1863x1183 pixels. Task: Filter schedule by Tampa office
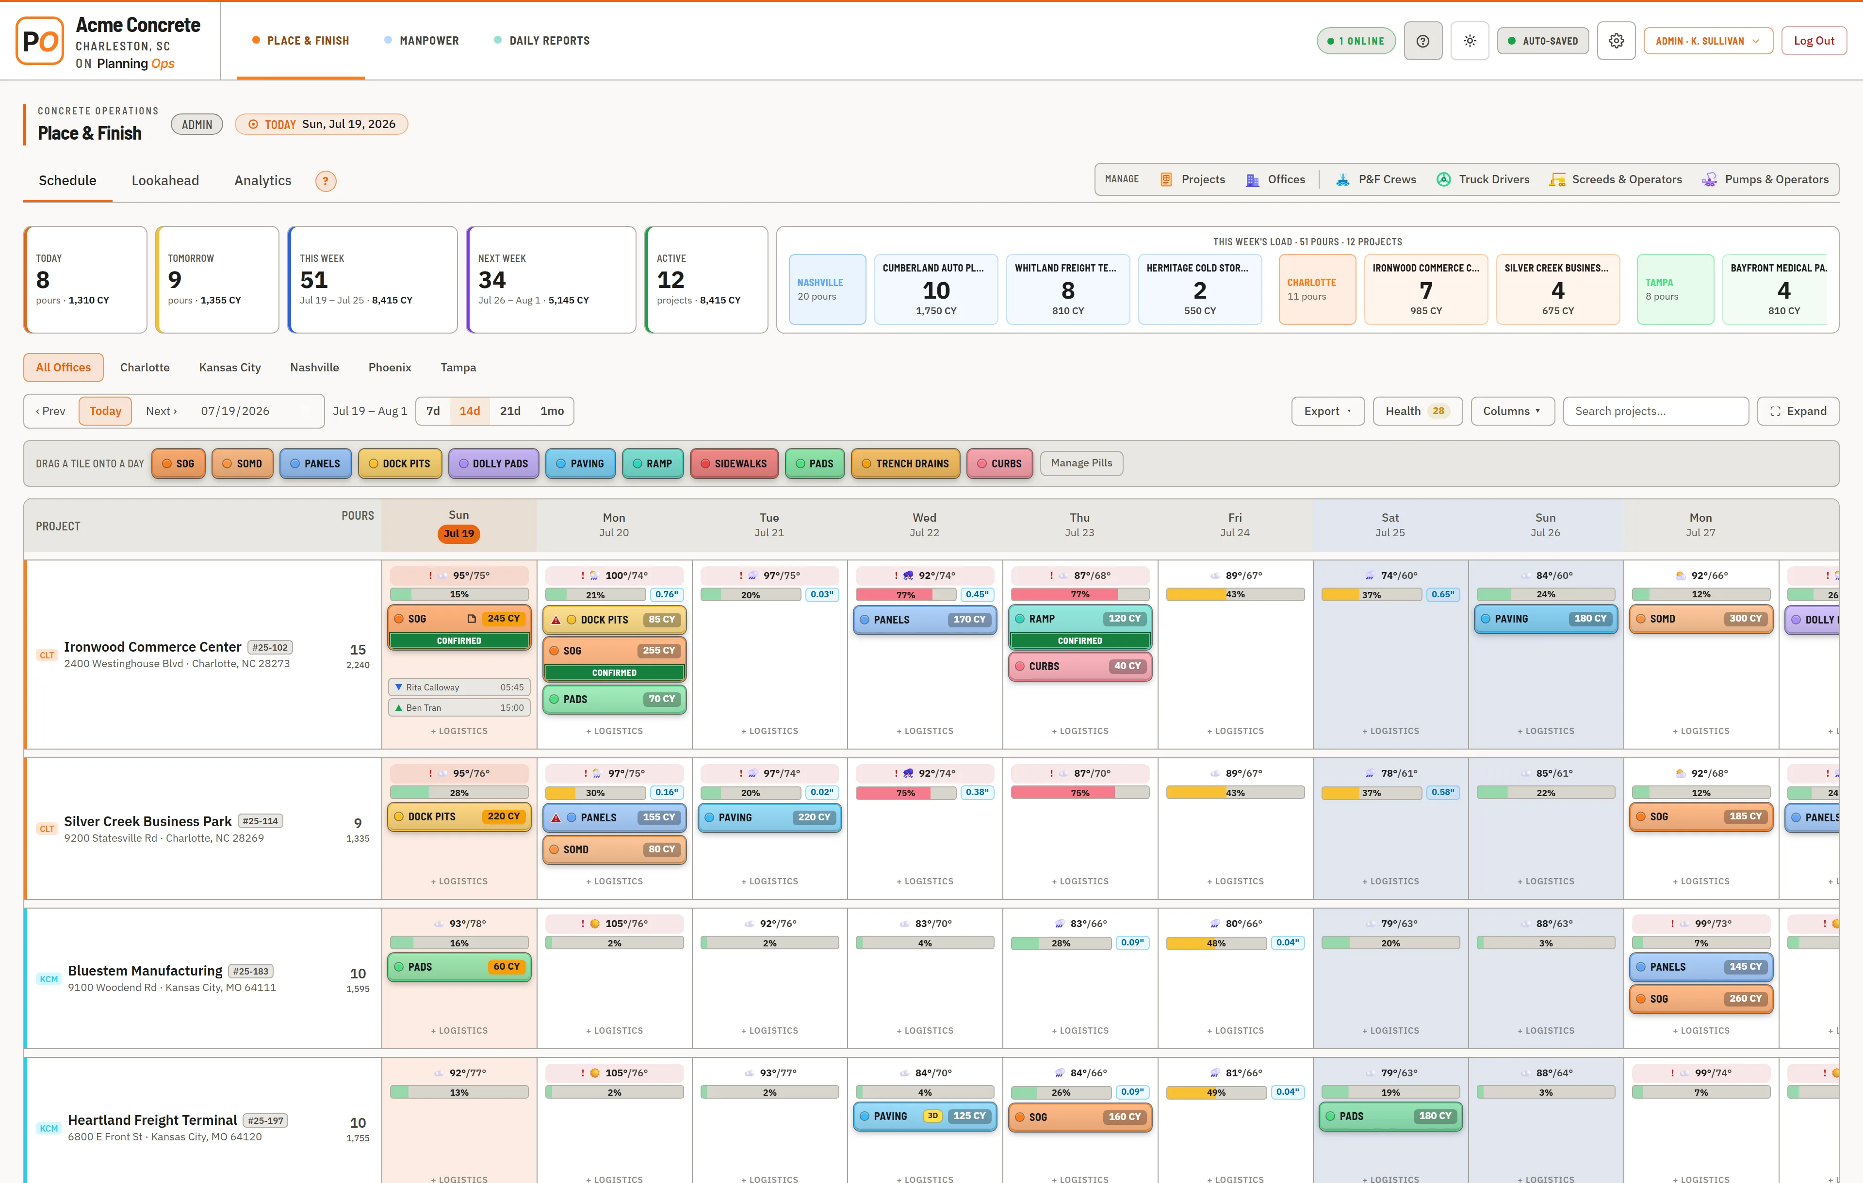point(458,368)
